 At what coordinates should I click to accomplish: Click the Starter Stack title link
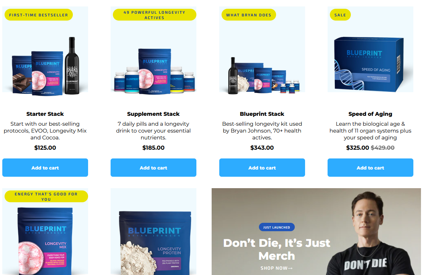coord(45,114)
